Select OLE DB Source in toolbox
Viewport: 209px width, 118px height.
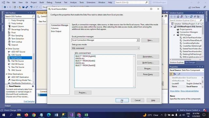pyautogui.click(x=17, y=64)
